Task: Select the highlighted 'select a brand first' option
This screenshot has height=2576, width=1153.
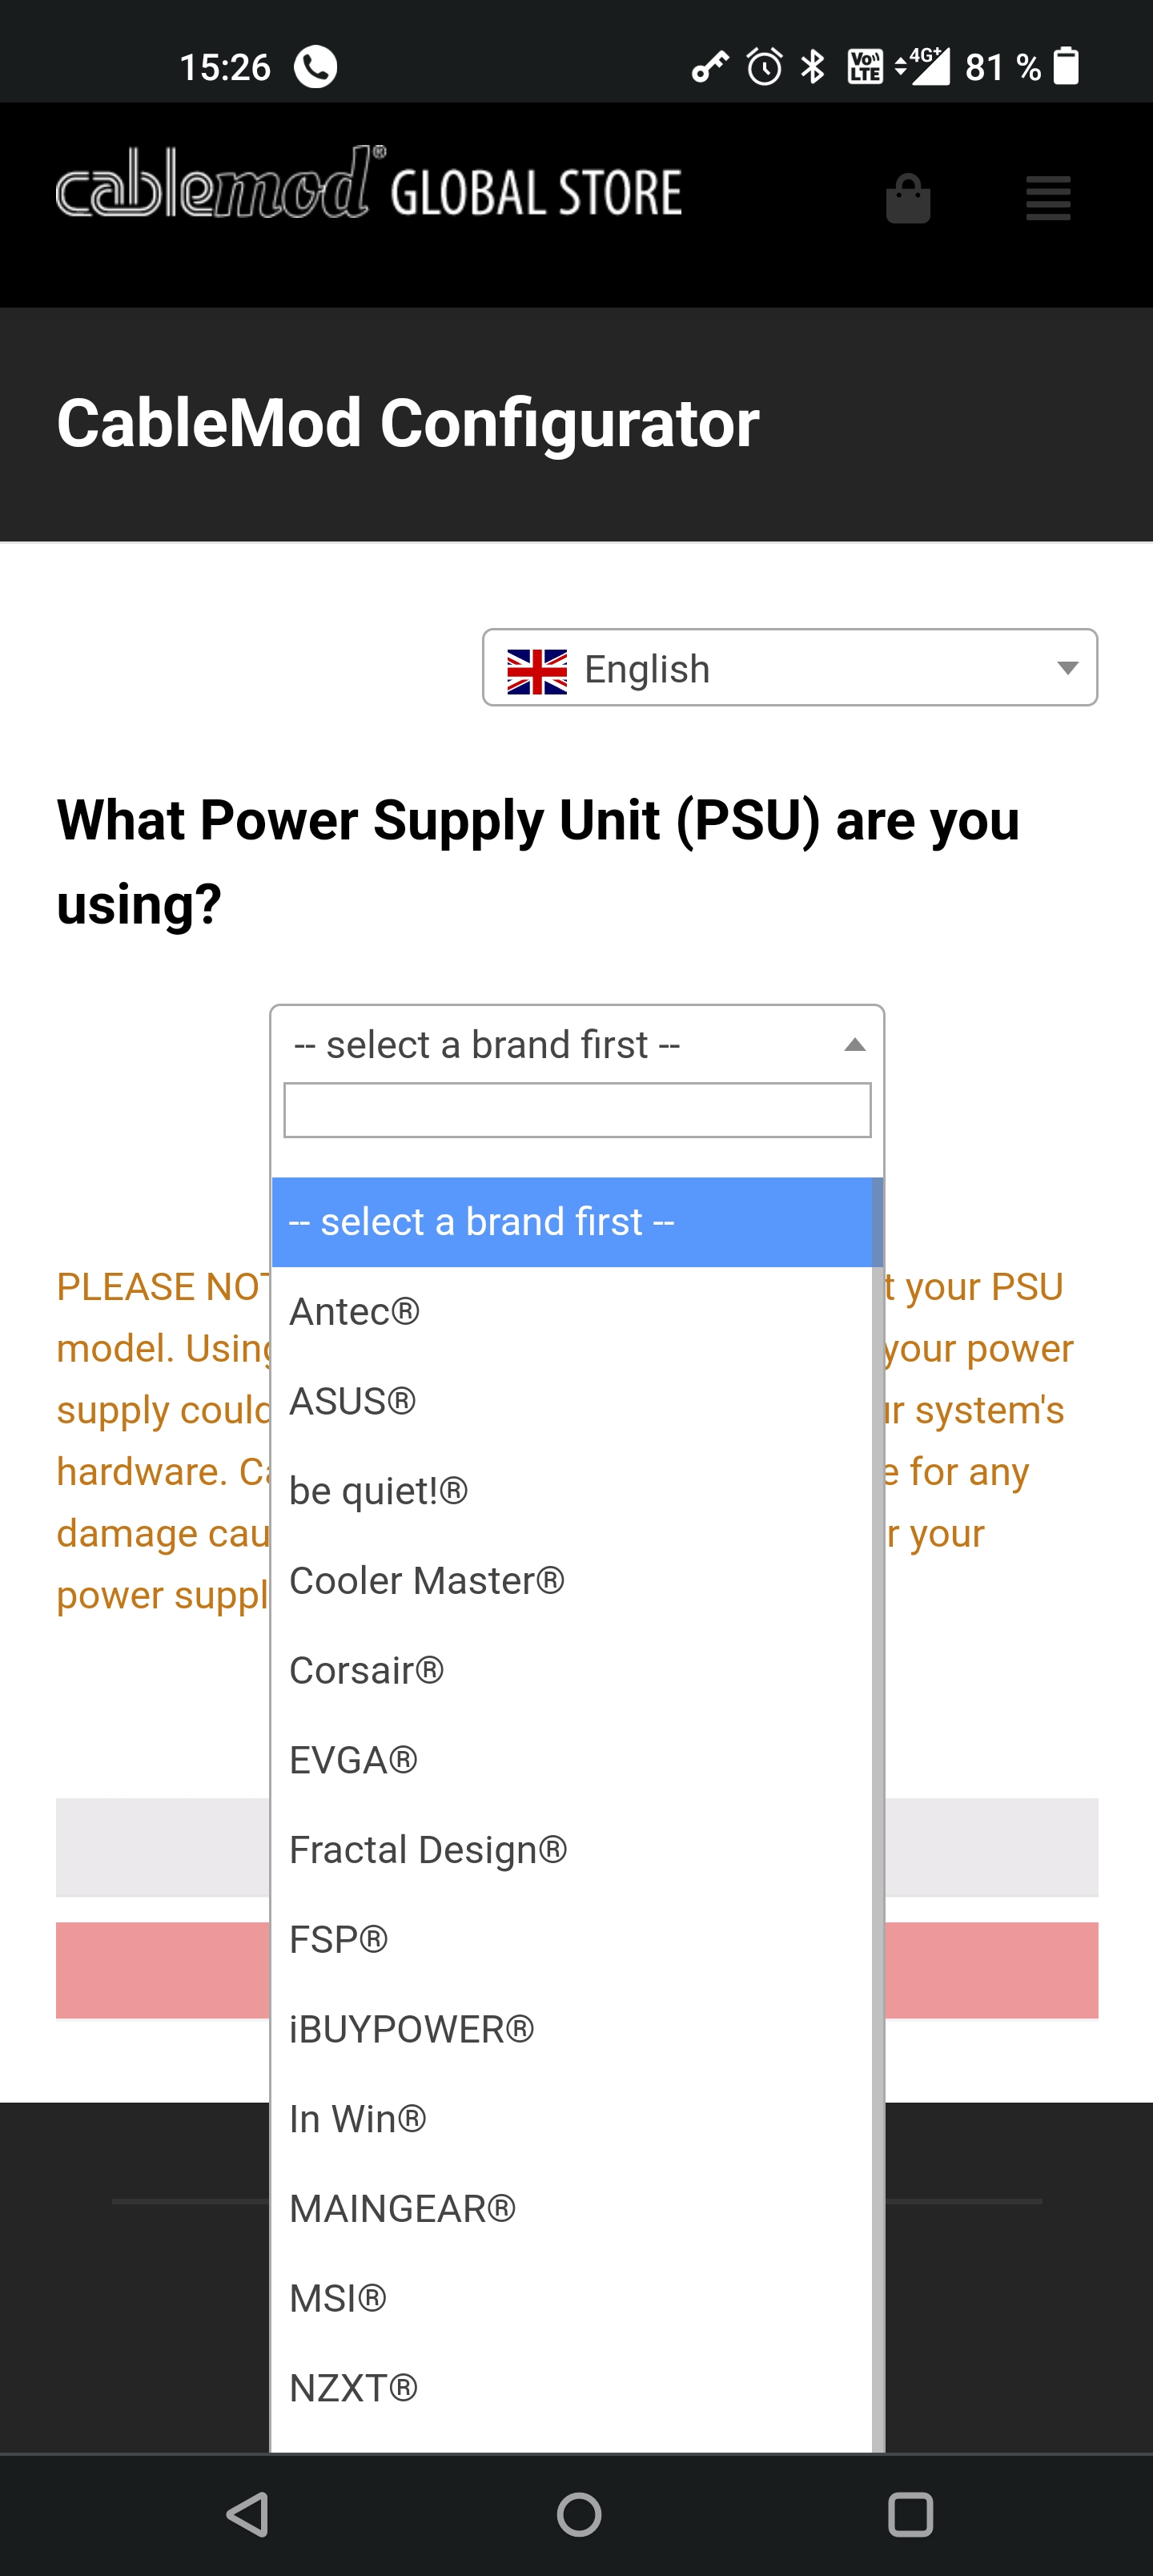Action: pos(572,1222)
